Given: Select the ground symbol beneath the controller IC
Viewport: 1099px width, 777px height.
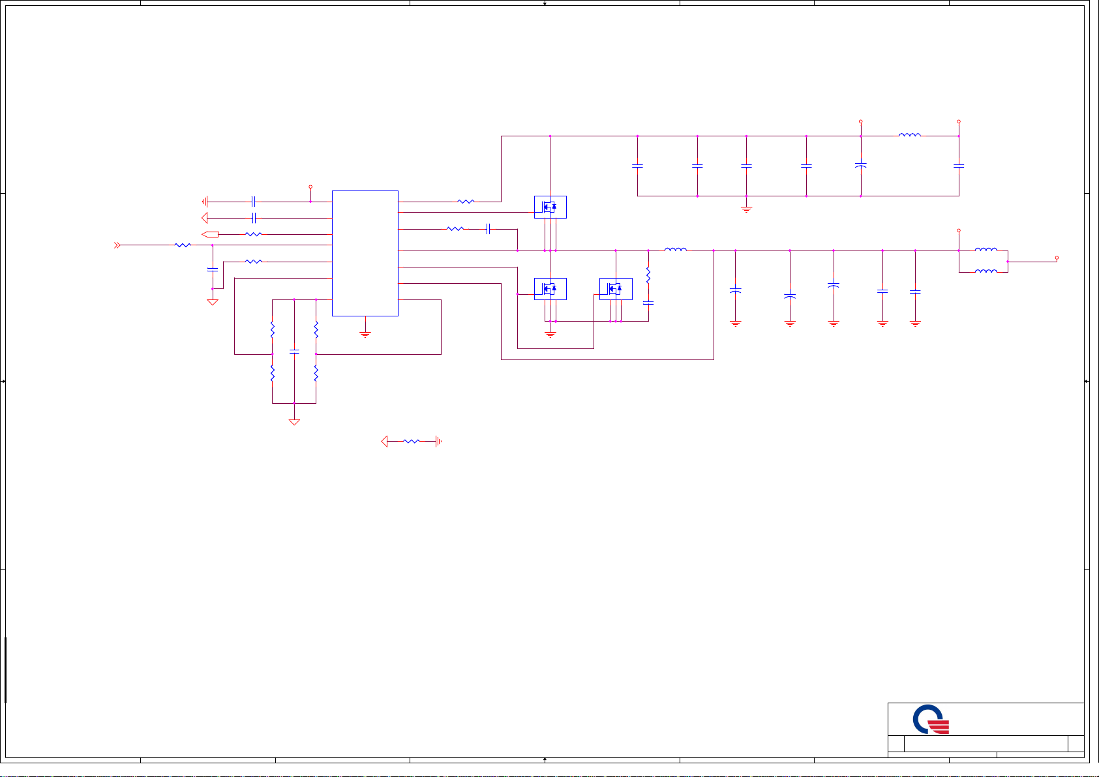Looking at the screenshot, I should pyautogui.click(x=365, y=335).
